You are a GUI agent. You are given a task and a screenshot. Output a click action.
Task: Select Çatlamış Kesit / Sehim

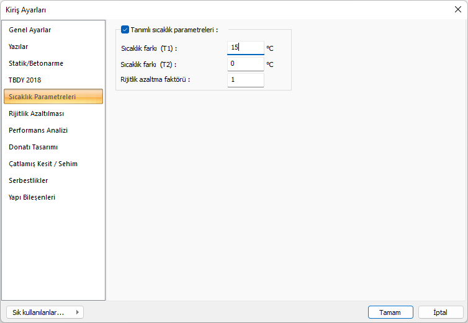pyautogui.click(x=43, y=164)
